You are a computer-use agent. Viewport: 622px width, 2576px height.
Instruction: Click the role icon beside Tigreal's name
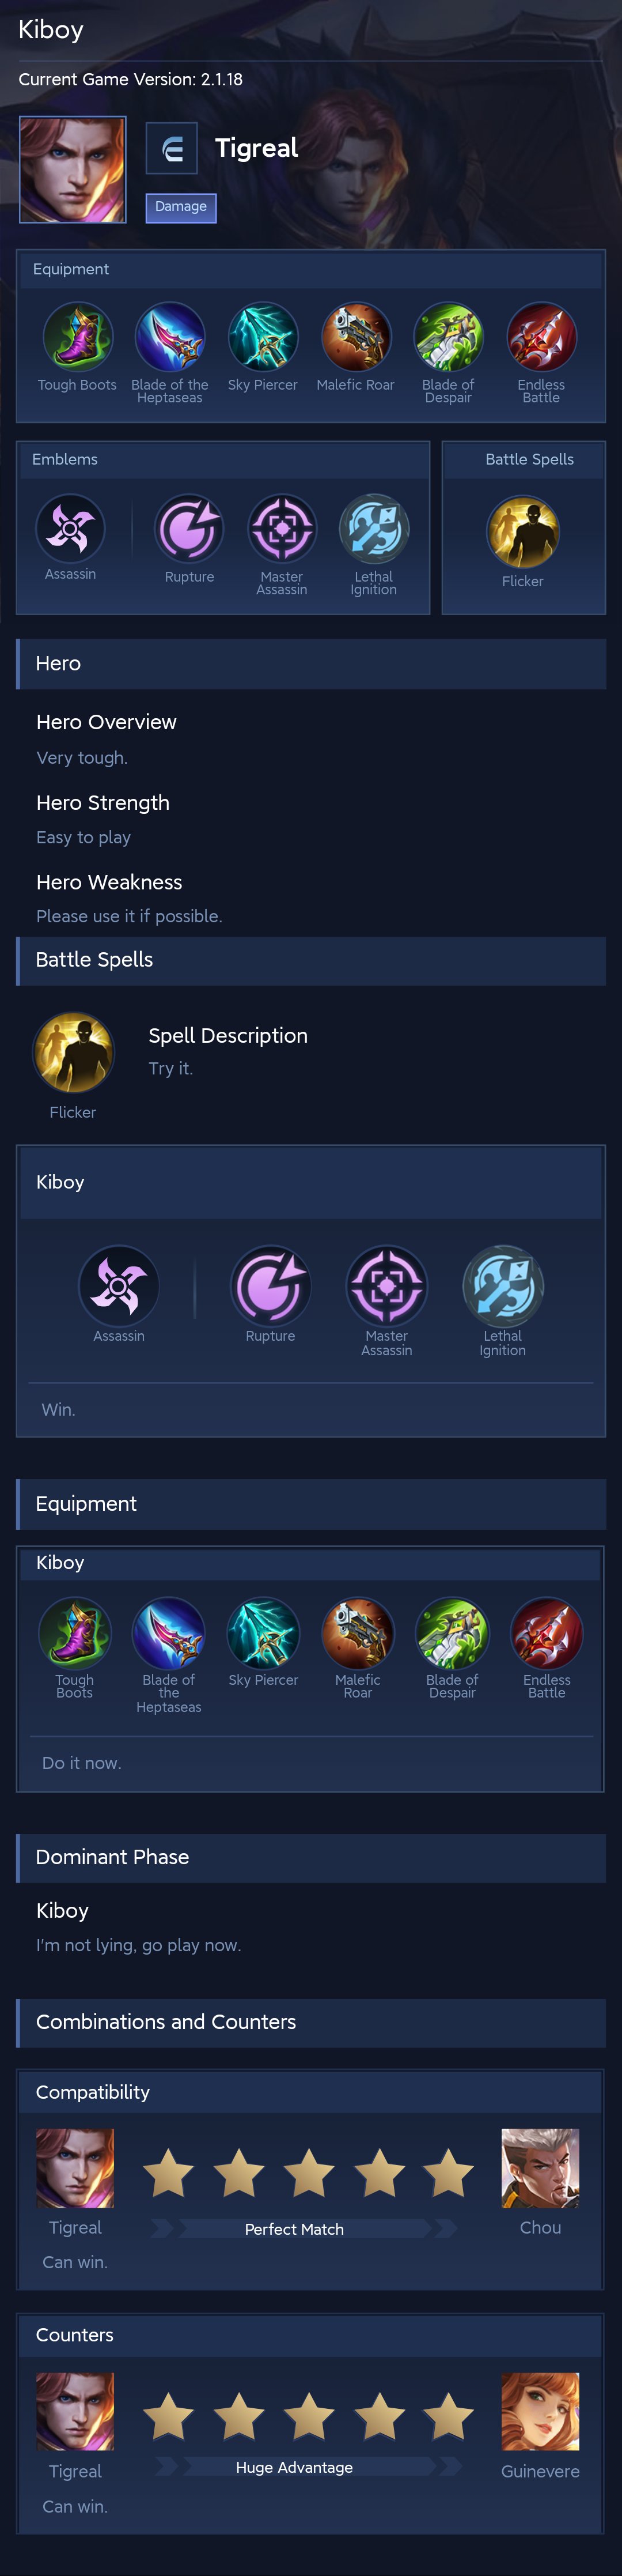tap(172, 149)
